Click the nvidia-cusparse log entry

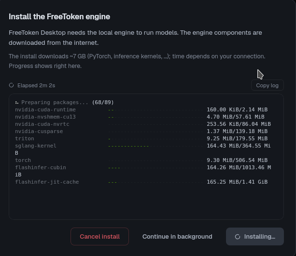pos(141,131)
